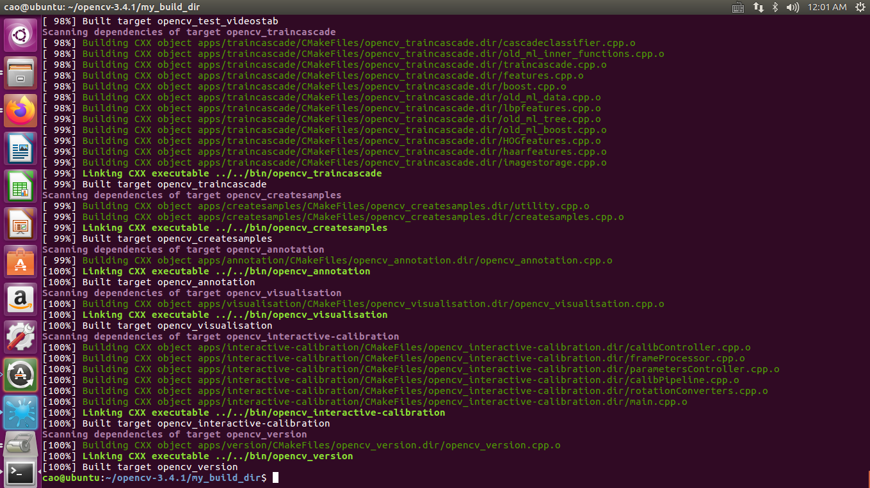Open LibreOffice Impress from the launcher

click(20, 224)
